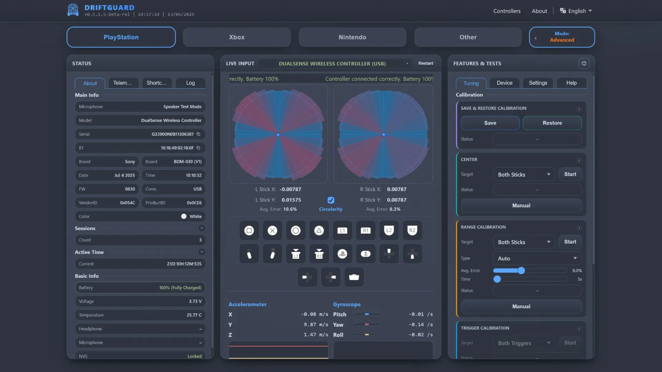Open Manual range calibration
This screenshot has height=372, width=662.
point(521,307)
